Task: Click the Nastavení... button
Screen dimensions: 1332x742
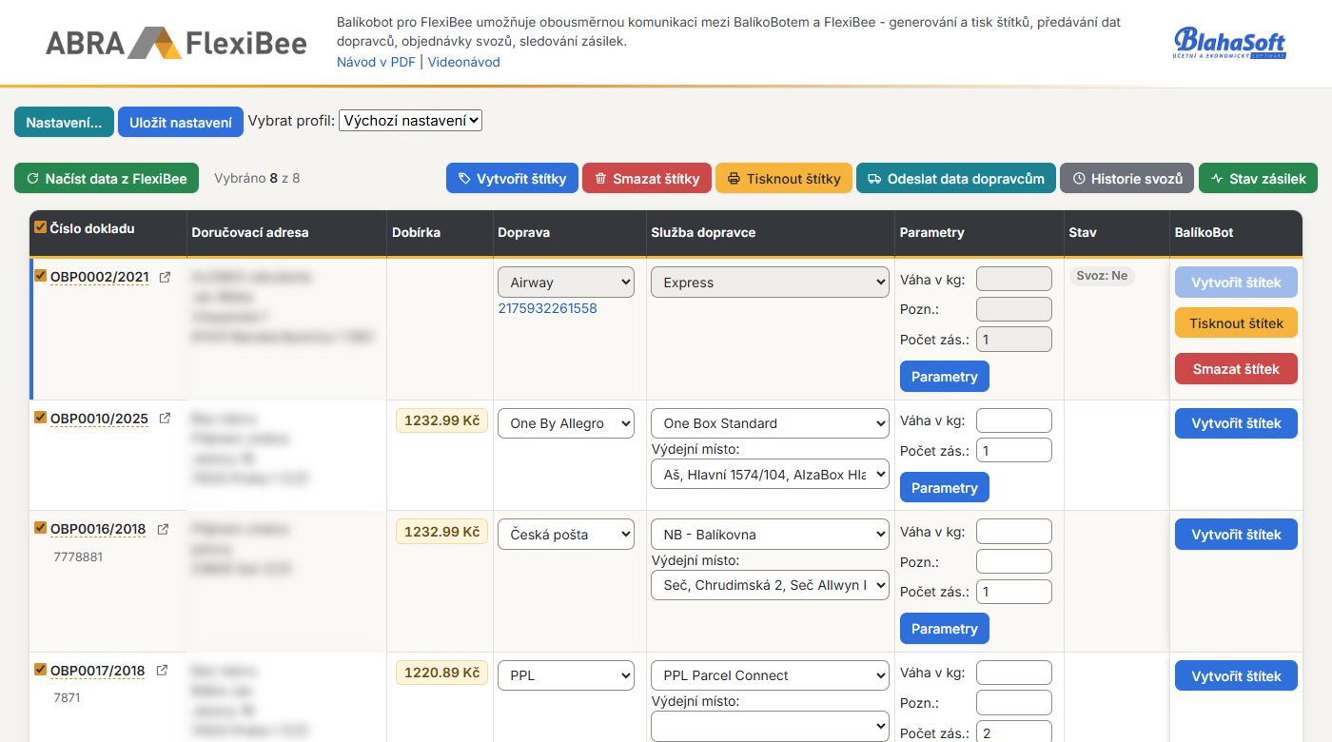Action: [64, 122]
